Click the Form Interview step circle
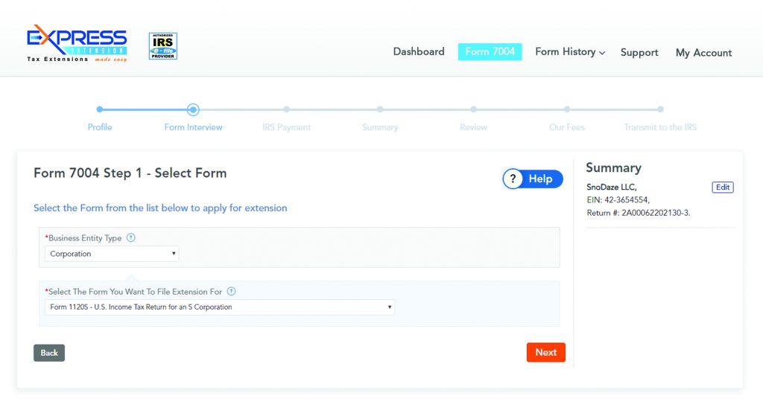The width and height of the screenshot is (763, 413). [x=193, y=109]
